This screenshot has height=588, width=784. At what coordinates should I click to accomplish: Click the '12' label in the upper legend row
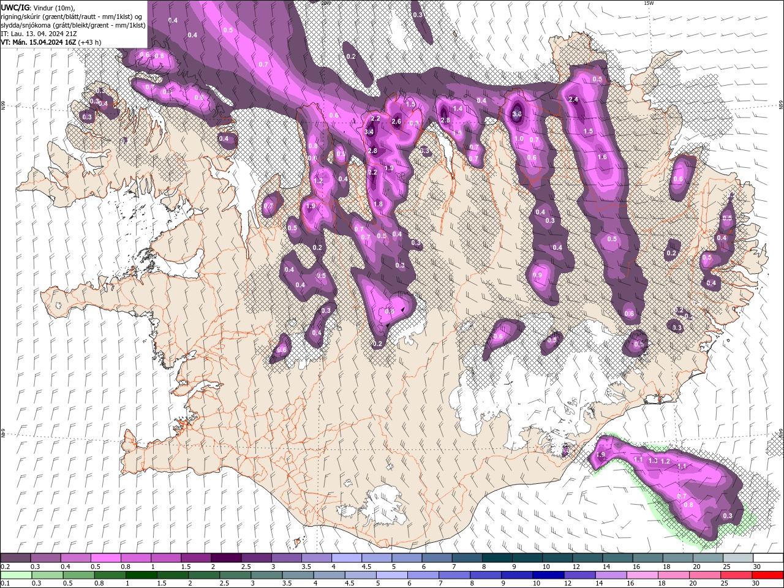(576, 567)
